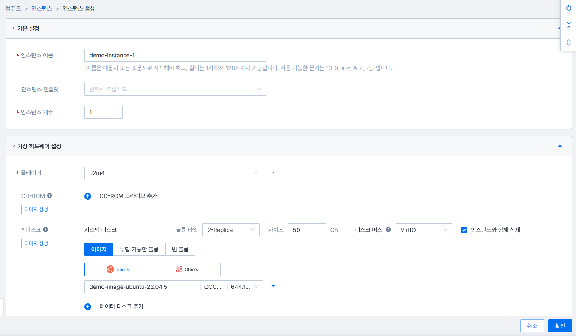576x336 pixels.
Task: Toggle the 인스턴스와 함께 삭제 checkbox
Action: 464,230
